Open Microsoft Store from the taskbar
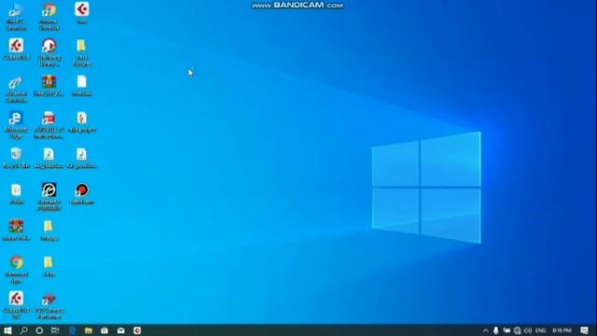This screenshot has width=597, height=336. 104,330
